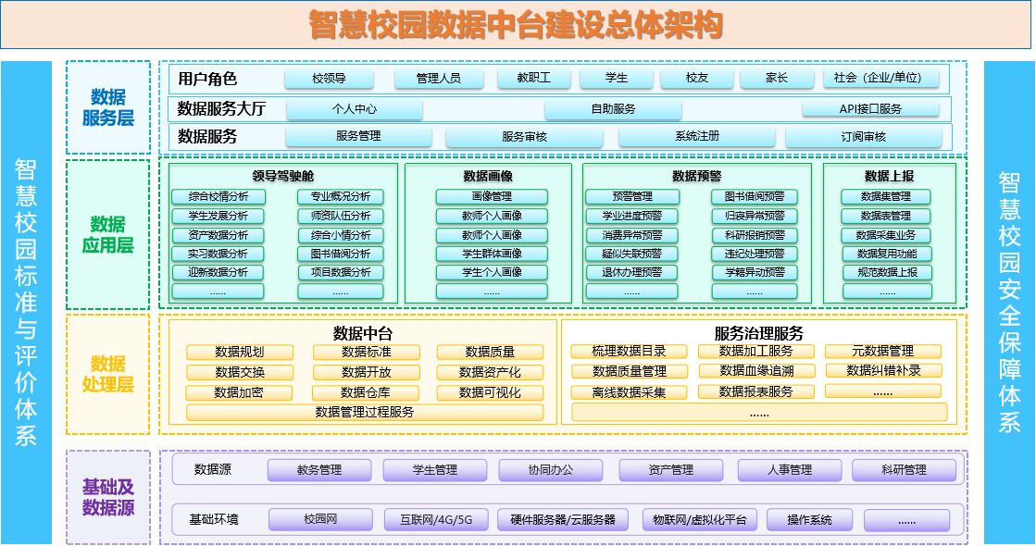Click 数据集管理 in 数据上报 panel

[887, 196]
